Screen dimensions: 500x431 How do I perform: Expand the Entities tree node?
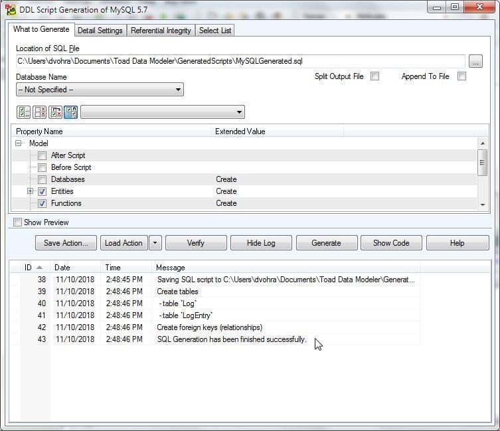coord(30,191)
